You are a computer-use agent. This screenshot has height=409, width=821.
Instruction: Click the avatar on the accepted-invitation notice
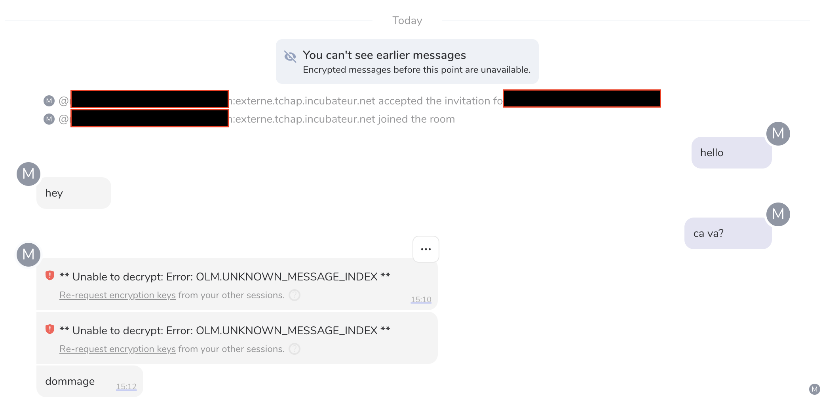click(48, 100)
